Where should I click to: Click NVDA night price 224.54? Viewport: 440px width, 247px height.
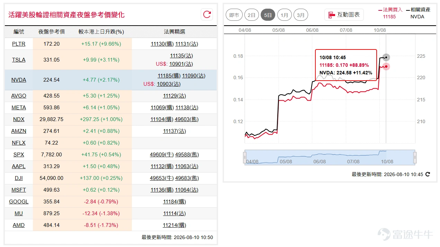pyautogui.click(x=52, y=80)
